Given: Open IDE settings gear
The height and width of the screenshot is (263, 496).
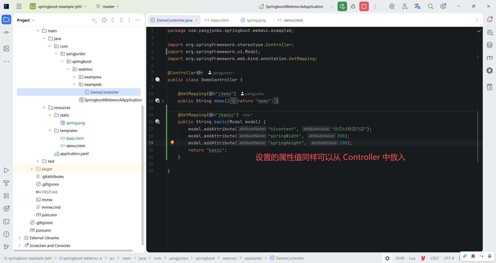Looking at the screenshot, I should pyautogui.click(x=443, y=6).
